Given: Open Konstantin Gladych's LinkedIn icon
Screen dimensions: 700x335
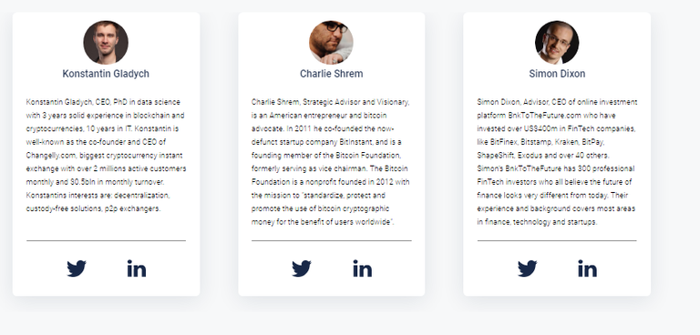Looking at the screenshot, I should (137, 268).
